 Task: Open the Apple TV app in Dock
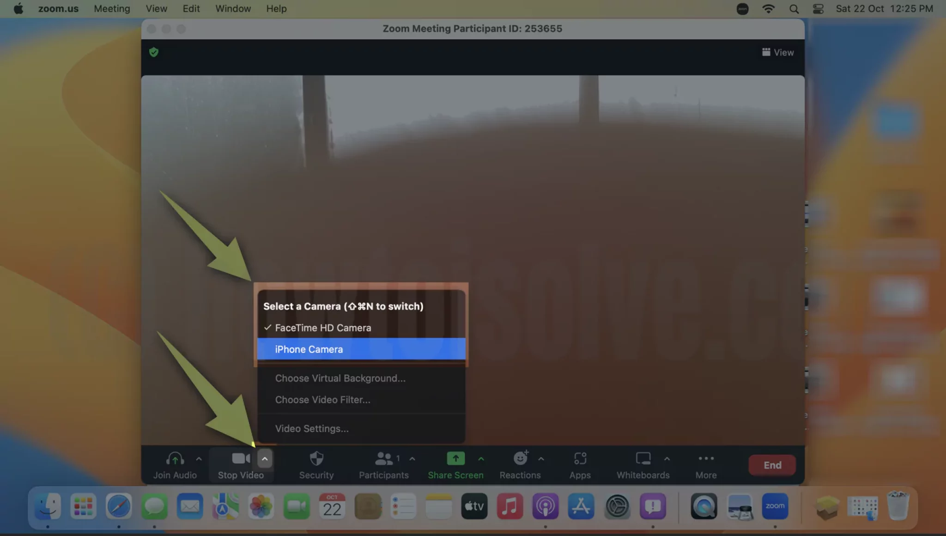point(474,506)
